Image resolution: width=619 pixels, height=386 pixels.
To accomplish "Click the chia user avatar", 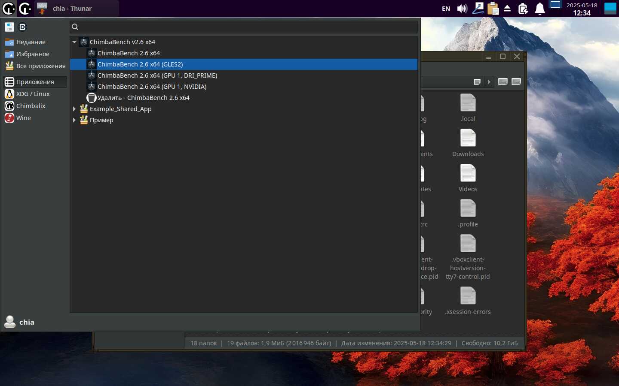I will point(10,322).
